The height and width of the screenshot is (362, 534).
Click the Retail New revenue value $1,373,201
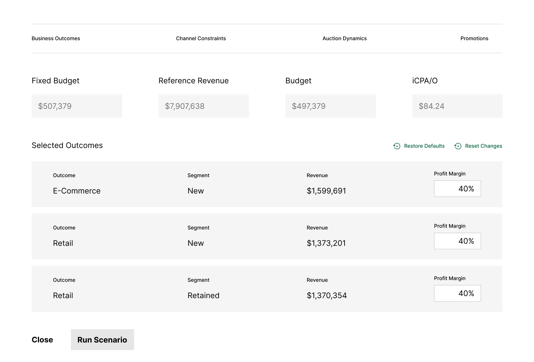pyautogui.click(x=326, y=243)
